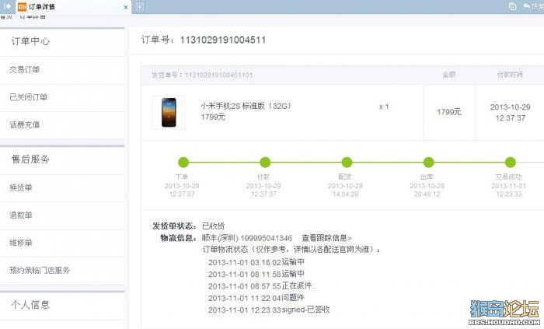
Task: Click the 08:57:55 正在派件 log entry
Action: click(x=263, y=286)
